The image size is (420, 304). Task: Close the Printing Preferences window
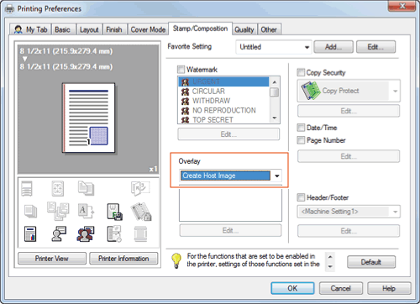pos(402,6)
